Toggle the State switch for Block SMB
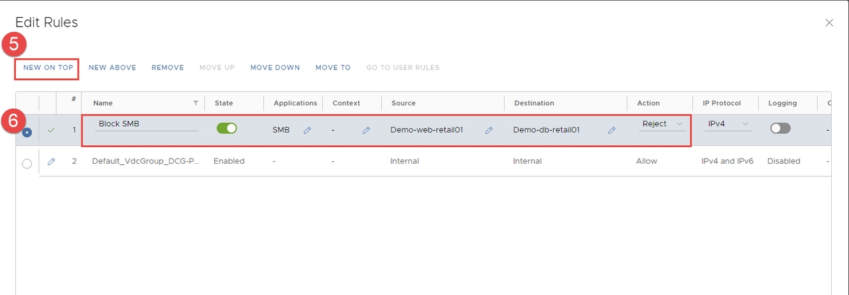Image resolution: width=849 pixels, height=295 pixels. click(227, 129)
